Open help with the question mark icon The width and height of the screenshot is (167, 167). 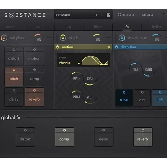coord(164,14)
